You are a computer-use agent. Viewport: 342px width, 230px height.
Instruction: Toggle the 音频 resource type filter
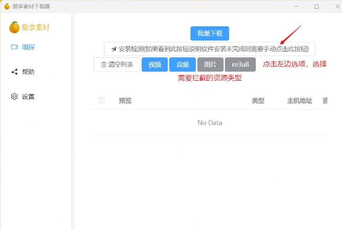coord(183,64)
